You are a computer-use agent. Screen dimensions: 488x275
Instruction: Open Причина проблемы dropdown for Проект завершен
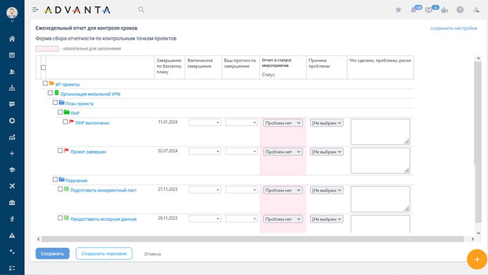(327, 151)
